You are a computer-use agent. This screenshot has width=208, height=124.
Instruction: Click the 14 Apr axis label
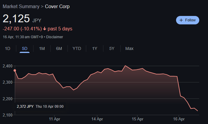point(97,119)
